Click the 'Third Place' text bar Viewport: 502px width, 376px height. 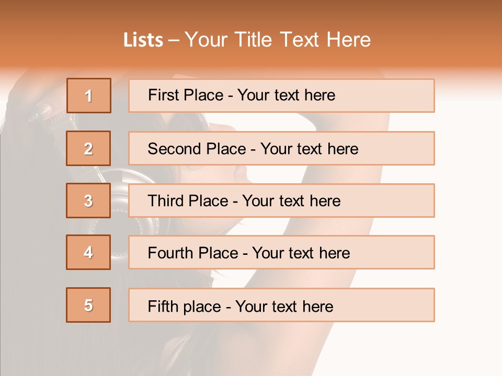coord(281,201)
